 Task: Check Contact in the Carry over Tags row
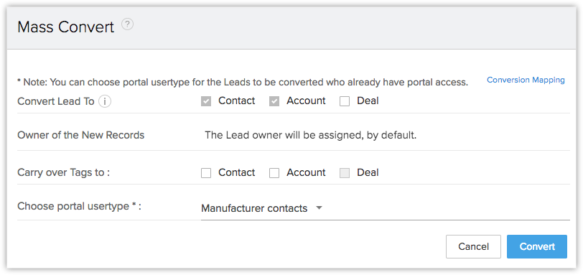[x=206, y=173]
